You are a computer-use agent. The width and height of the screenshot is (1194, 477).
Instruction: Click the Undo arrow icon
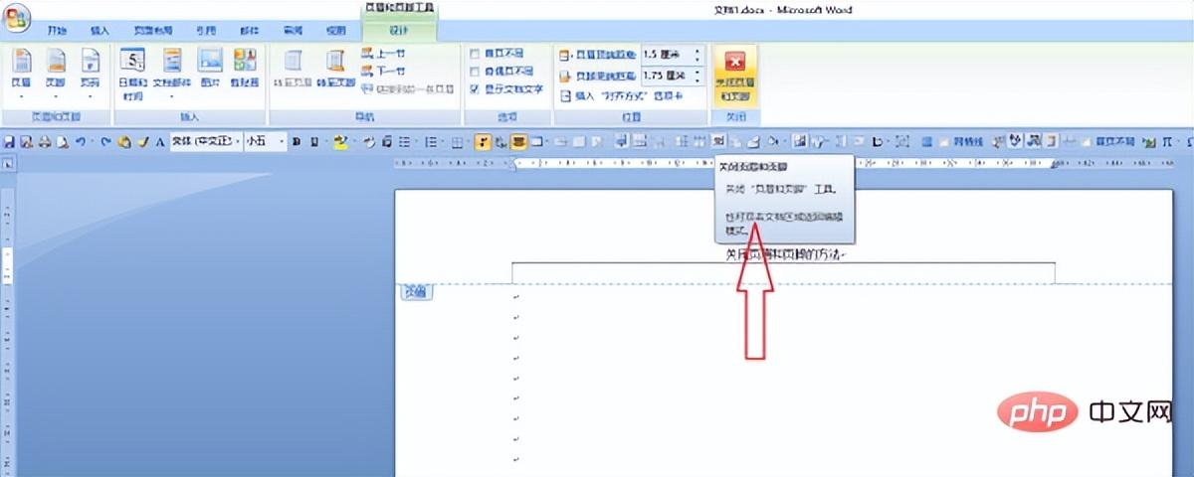point(80,142)
